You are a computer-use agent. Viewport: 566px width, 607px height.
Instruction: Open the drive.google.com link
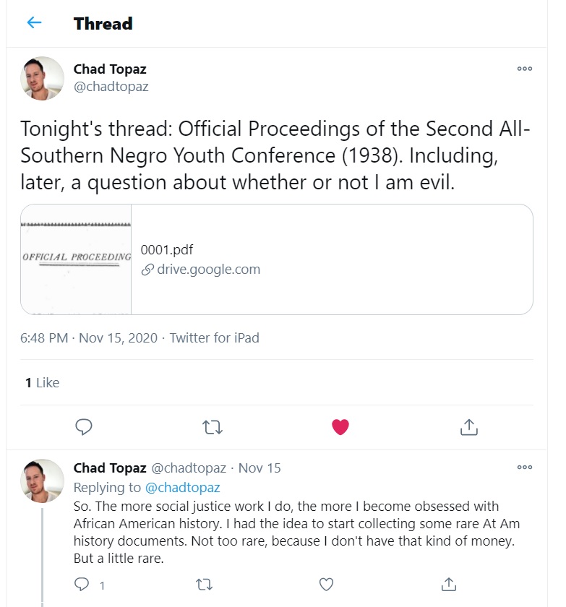[200, 270]
